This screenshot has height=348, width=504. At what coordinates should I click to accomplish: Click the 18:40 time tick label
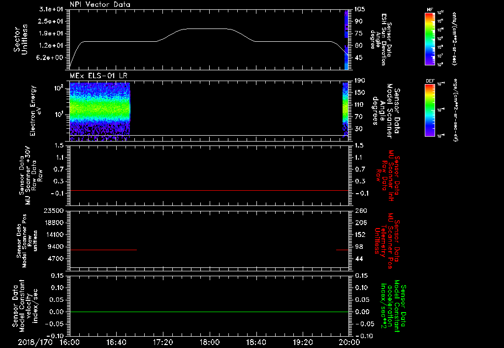[256, 342]
